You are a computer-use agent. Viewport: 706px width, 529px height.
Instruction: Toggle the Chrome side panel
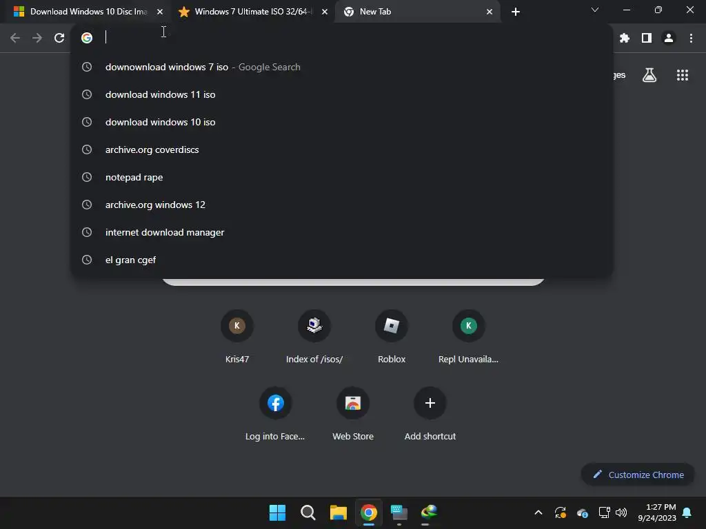[647, 39]
